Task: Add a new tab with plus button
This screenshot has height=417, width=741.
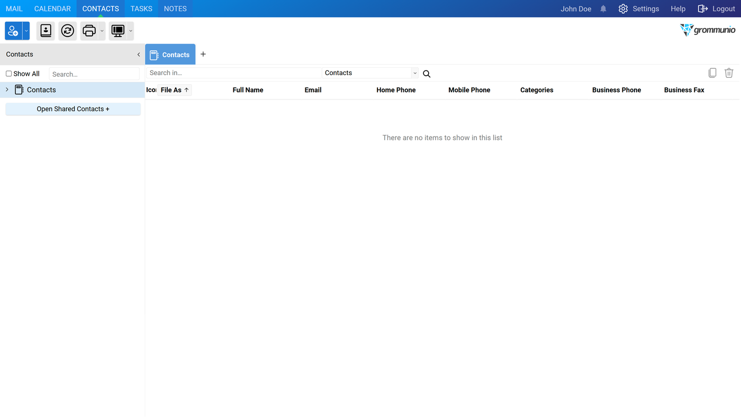Action: (203, 55)
